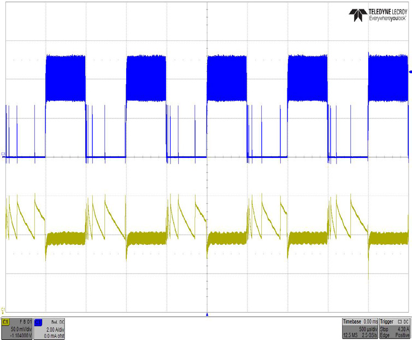
Task: Open the Timebase settings descriptor
Action: tap(352, 323)
